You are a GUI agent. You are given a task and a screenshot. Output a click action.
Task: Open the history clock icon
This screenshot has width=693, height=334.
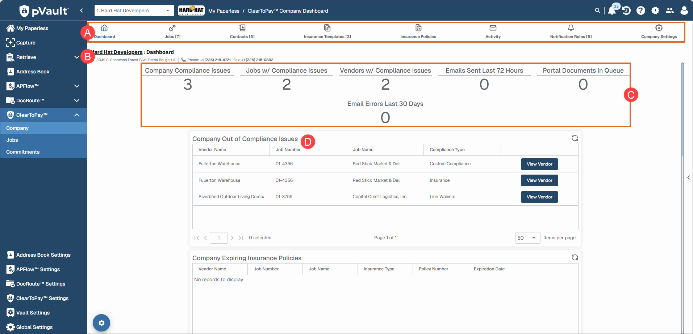tap(626, 11)
